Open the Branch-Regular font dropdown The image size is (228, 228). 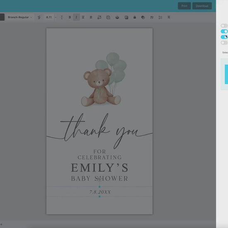click(x=20, y=17)
